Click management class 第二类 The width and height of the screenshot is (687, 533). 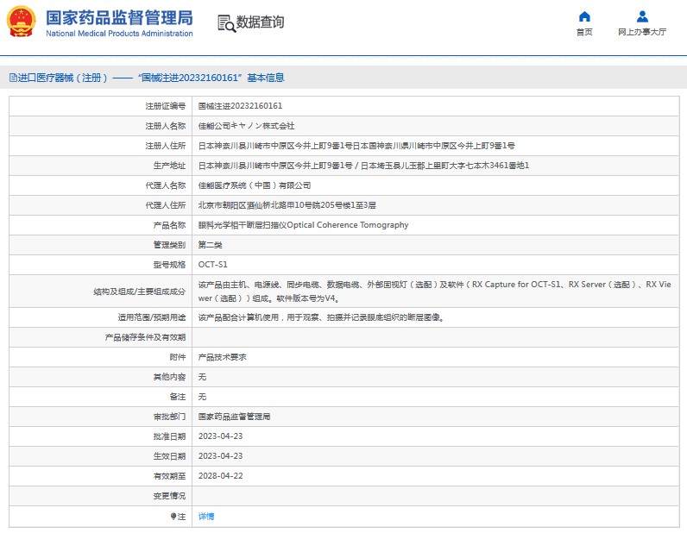[x=210, y=245]
